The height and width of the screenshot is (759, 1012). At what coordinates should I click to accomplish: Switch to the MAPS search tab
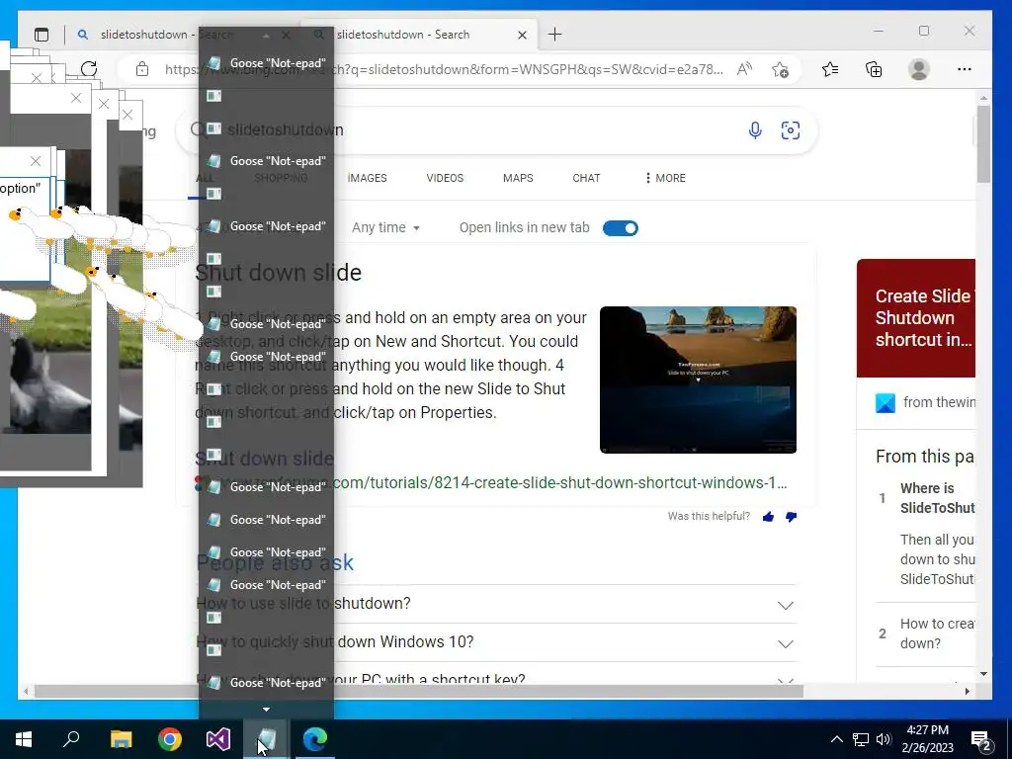[518, 178]
